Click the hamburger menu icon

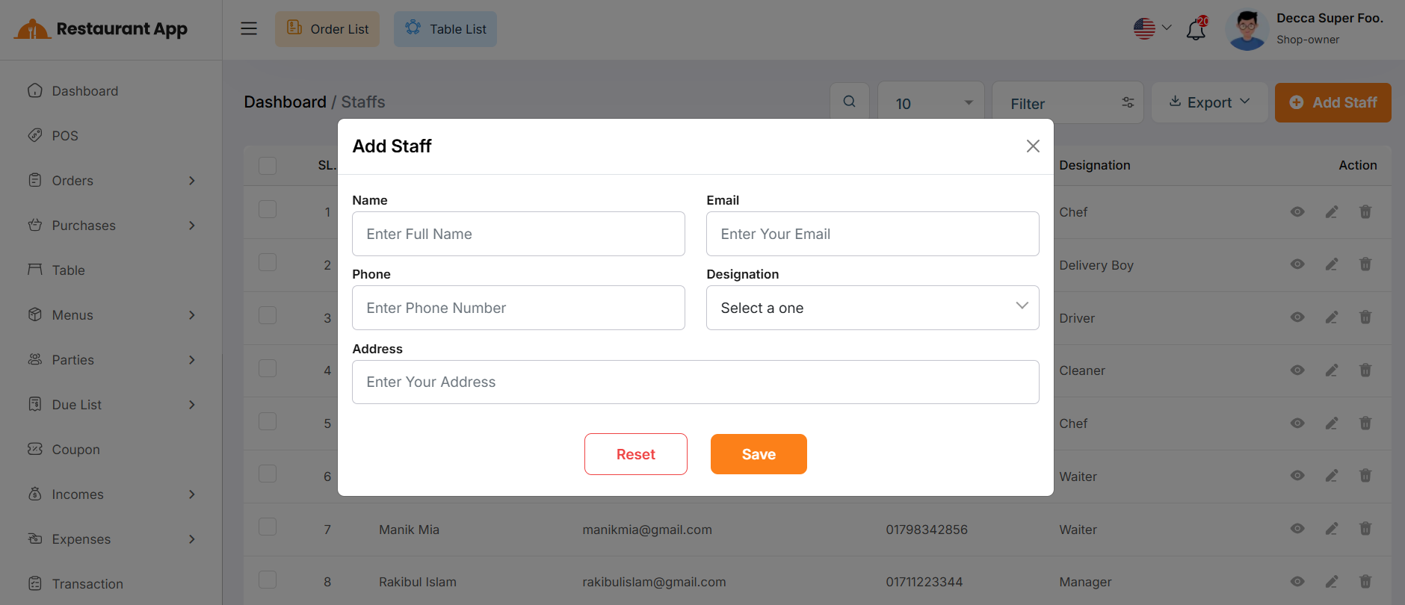coord(249,28)
